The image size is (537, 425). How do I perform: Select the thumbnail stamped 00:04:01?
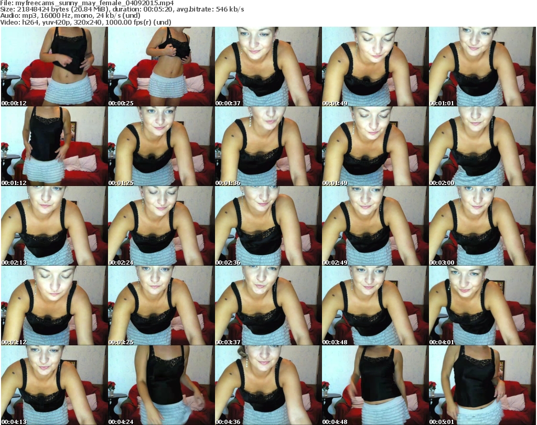coord(482,306)
